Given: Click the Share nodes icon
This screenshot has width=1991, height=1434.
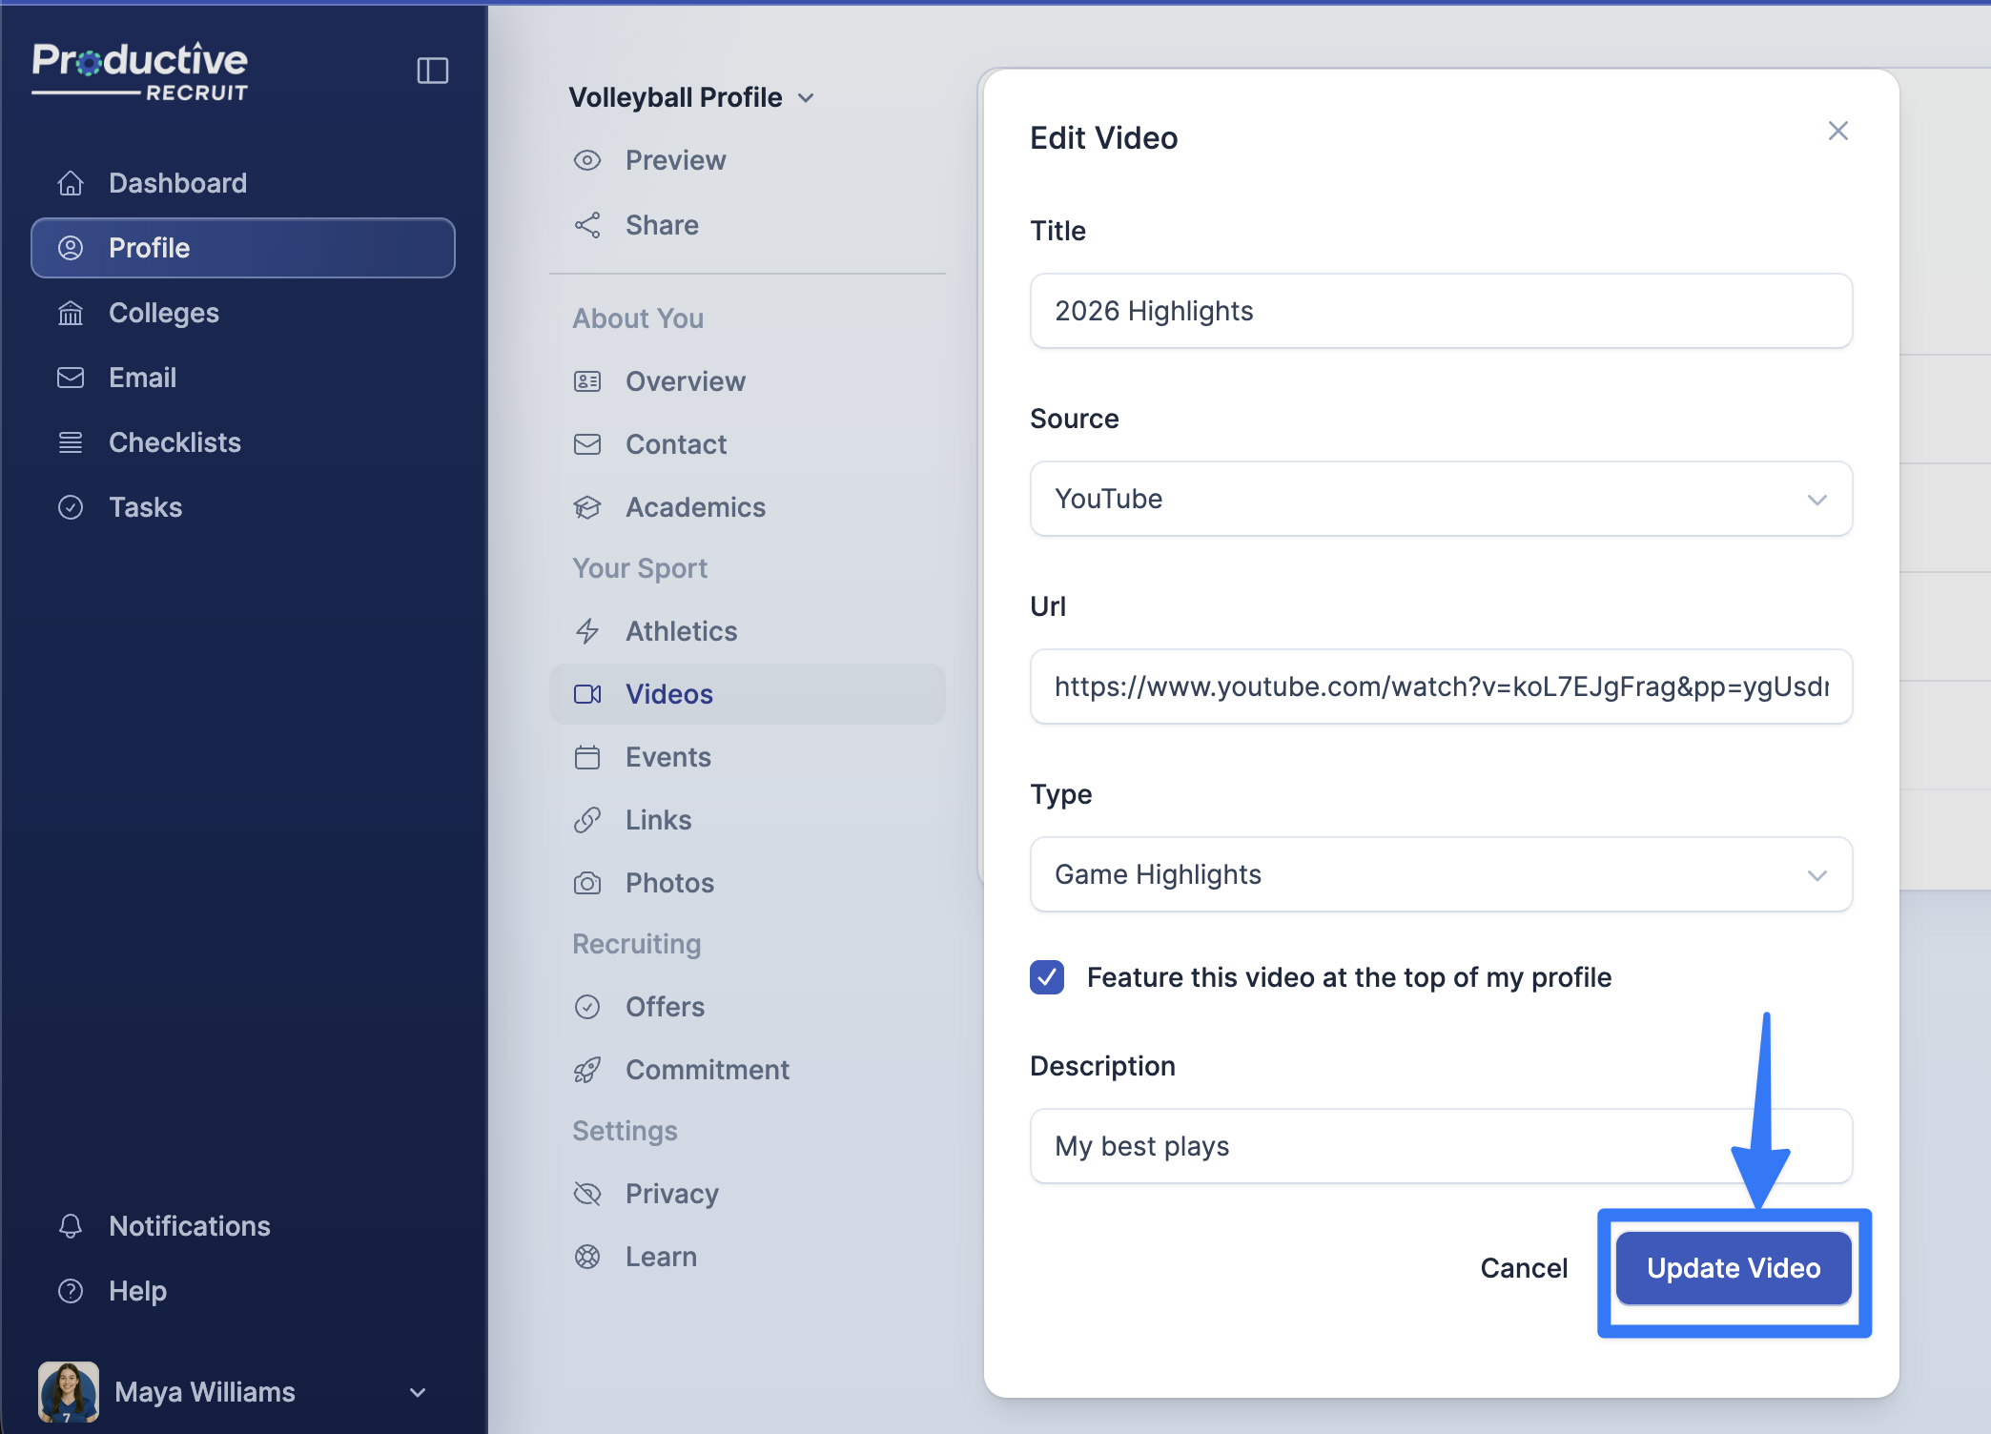Looking at the screenshot, I should point(587,225).
